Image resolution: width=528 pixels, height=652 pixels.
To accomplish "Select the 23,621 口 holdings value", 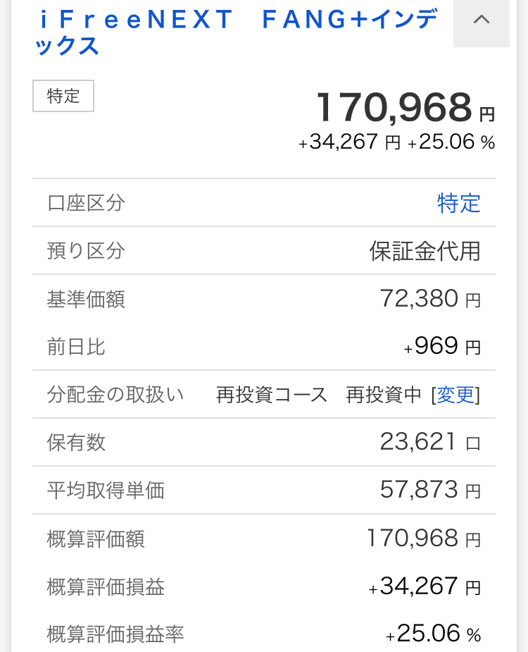I will click(430, 441).
